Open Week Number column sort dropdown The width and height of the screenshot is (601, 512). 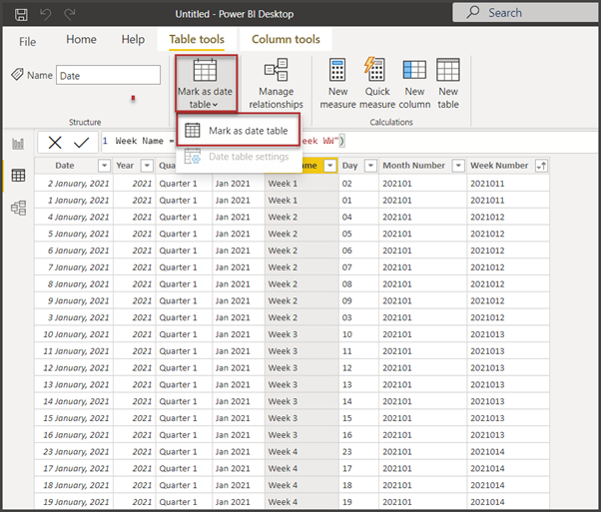(x=541, y=166)
